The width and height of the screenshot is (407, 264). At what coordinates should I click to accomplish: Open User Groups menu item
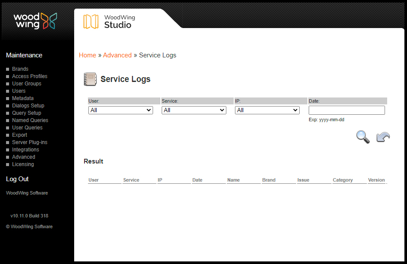click(x=27, y=84)
